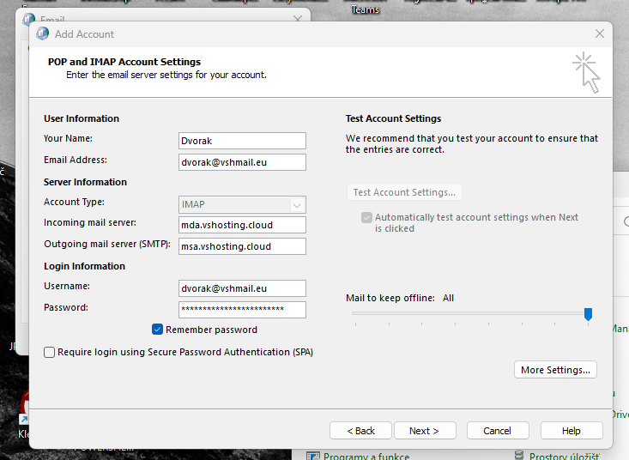Click the Programy a funkce link in background window
This screenshot has width=629, height=460.
coord(366,456)
